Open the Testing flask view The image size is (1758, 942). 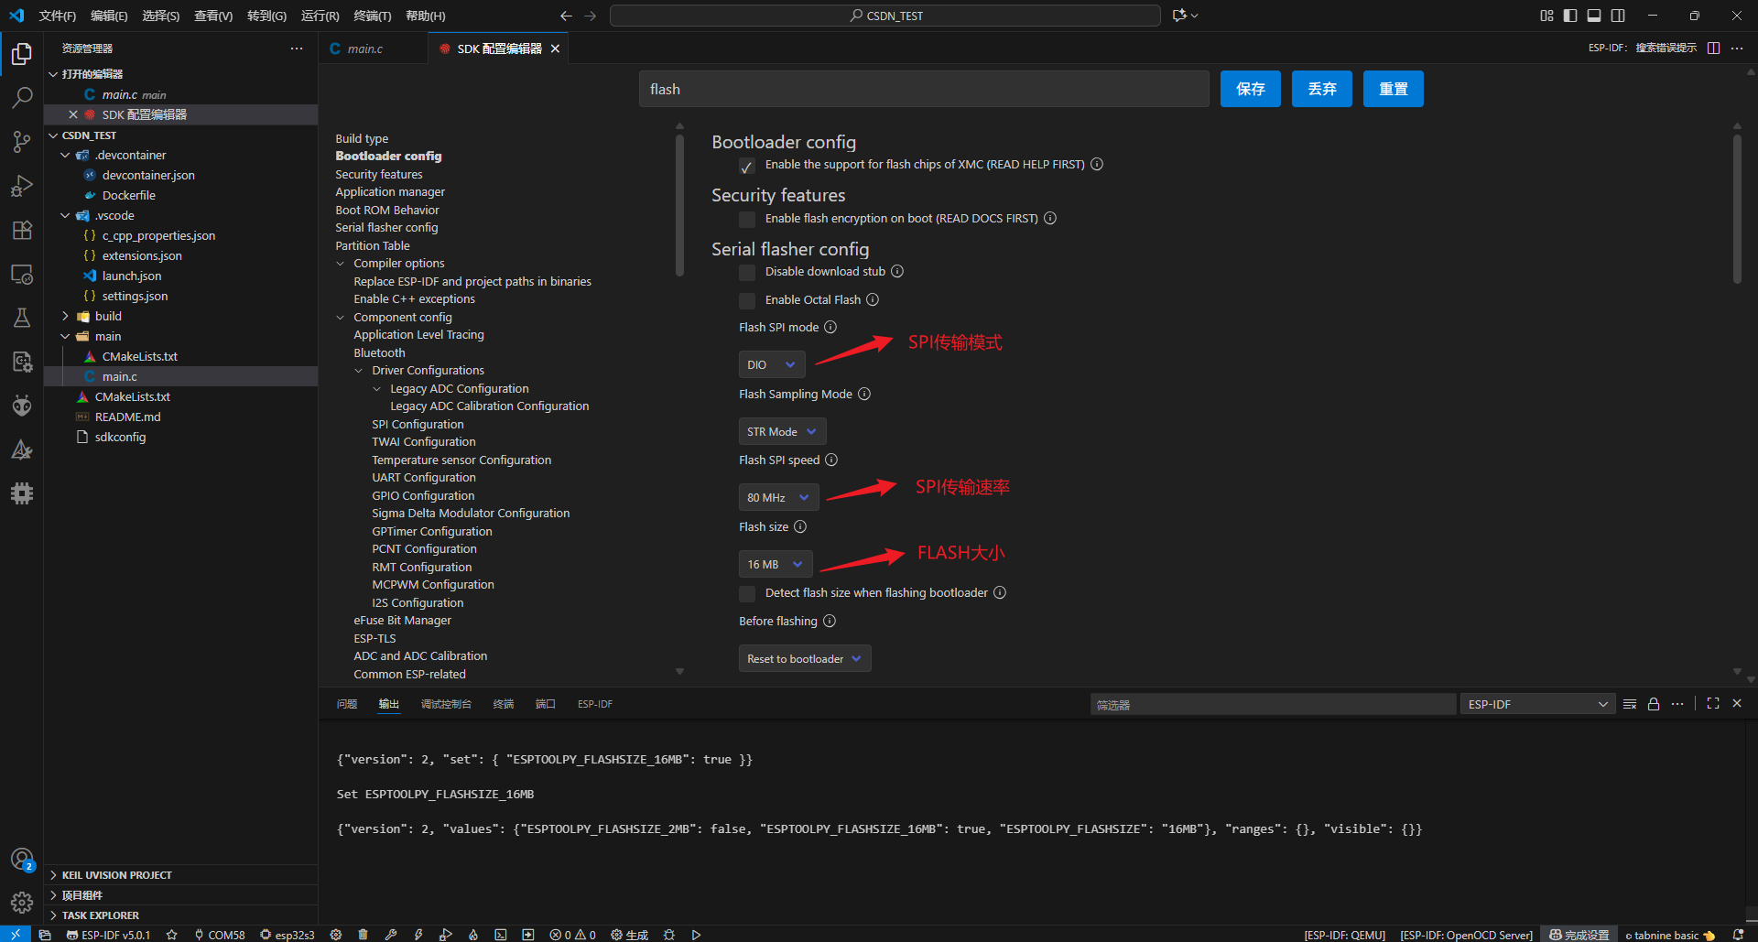(22, 318)
